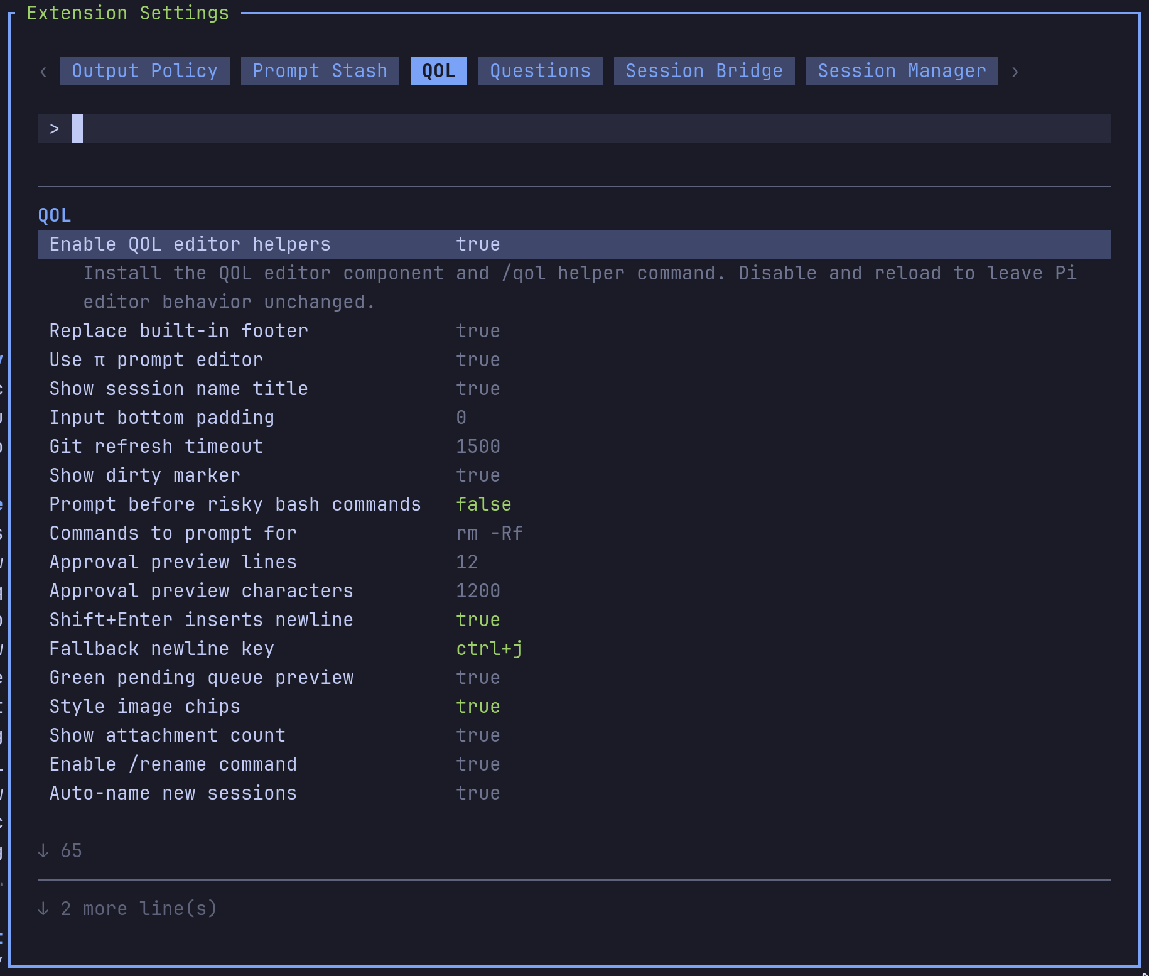Screen dimensions: 1149x976
Task: Click the 1500 timeout value
Action: (478, 447)
